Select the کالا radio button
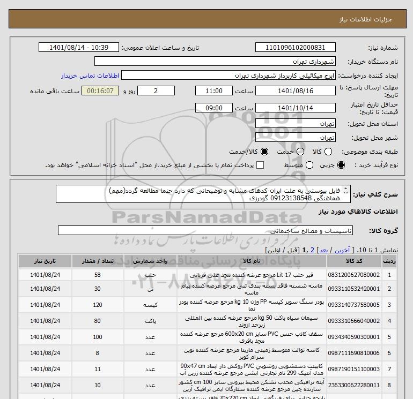Viewport: 413px width, 399px height. tap(328, 152)
